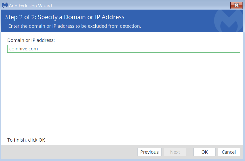
Task: Click the large Malwarebytes watermark logo in the banner
Action: pos(228,21)
